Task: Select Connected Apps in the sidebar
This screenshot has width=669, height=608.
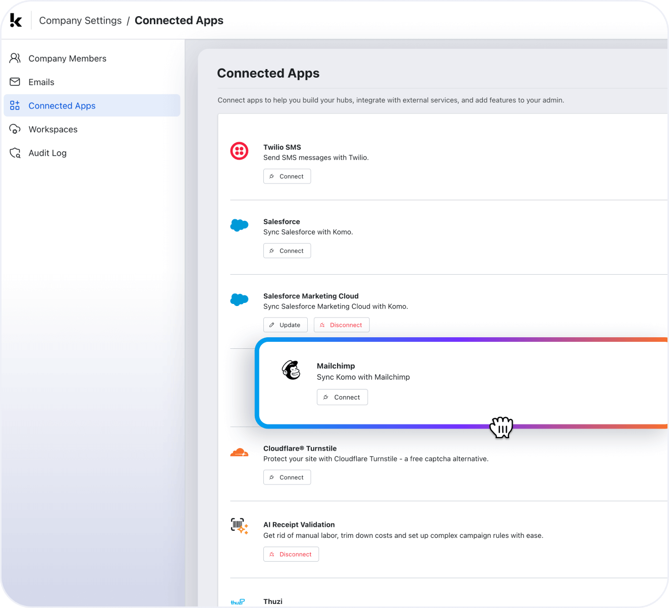Action: point(92,105)
